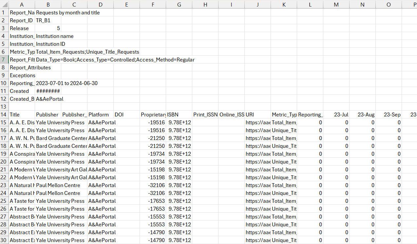
Task: Click the https://aae URI cell in row 28
Action: (x=257, y=224)
